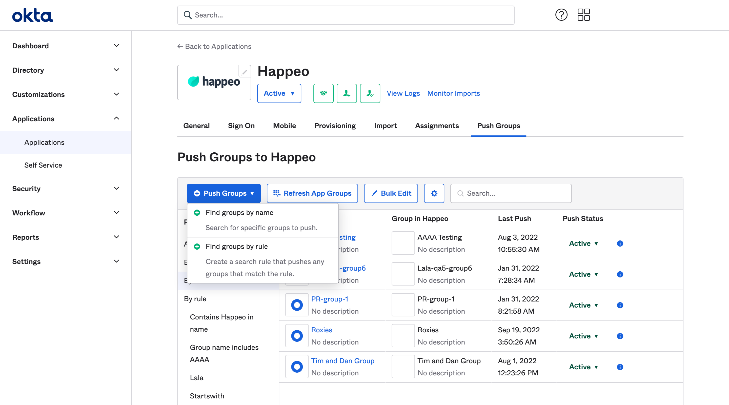Click the edit pencil on Happeo logo
This screenshot has height=405, width=729.
(245, 72)
